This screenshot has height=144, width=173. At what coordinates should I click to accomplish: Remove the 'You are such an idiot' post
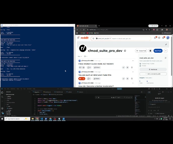[127, 79]
